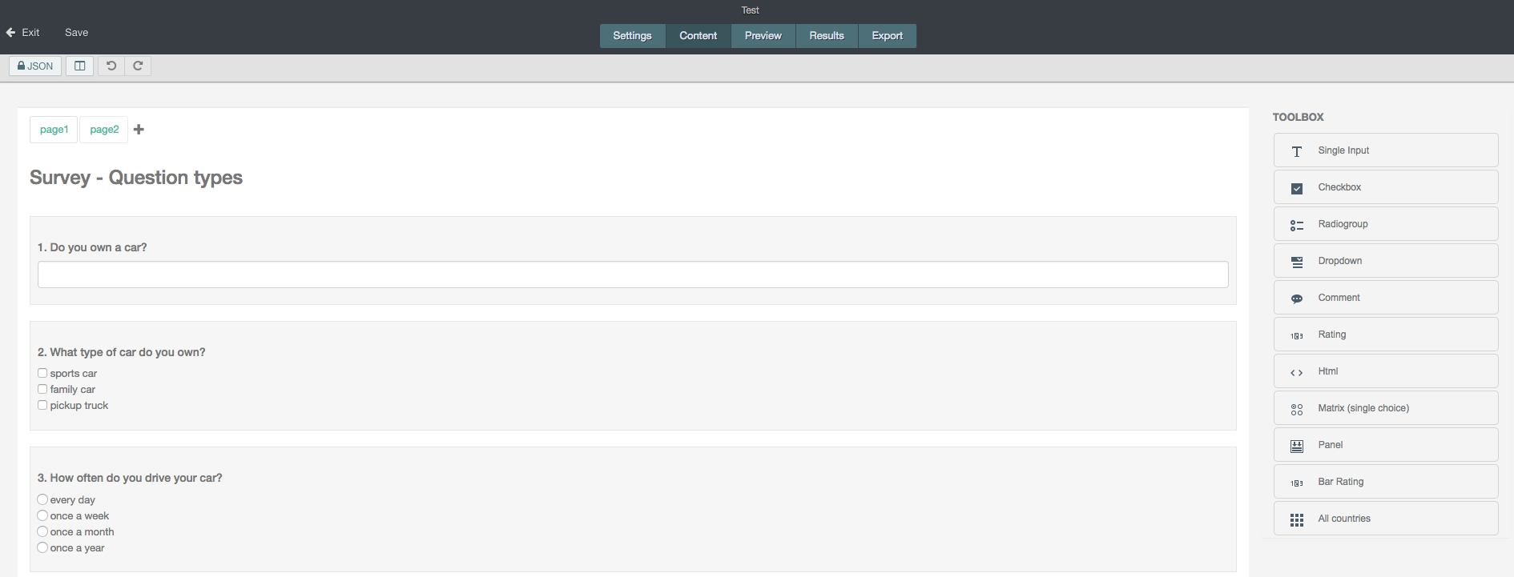Toggle the split panel layout icon
Viewport: 1514px width, 577px height.
pyautogui.click(x=80, y=66)
